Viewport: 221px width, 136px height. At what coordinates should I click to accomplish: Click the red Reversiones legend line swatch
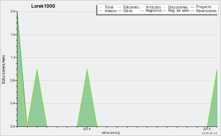pyautogui.click(x=192, y=11)
